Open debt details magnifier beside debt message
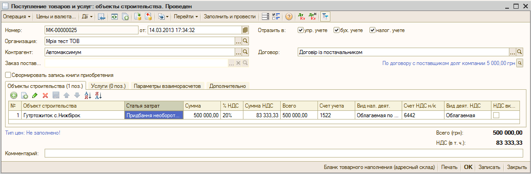531x174 pixels. (519, 63)
